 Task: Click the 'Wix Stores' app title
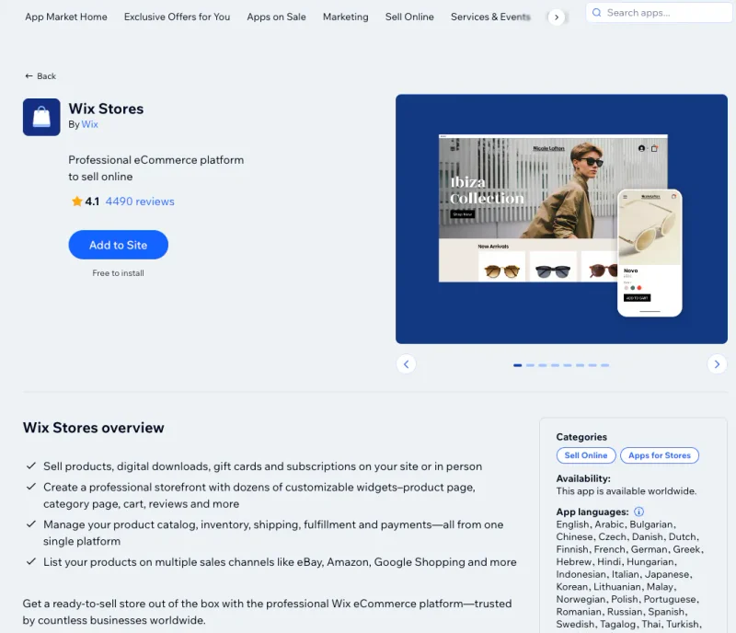(106, 109)
